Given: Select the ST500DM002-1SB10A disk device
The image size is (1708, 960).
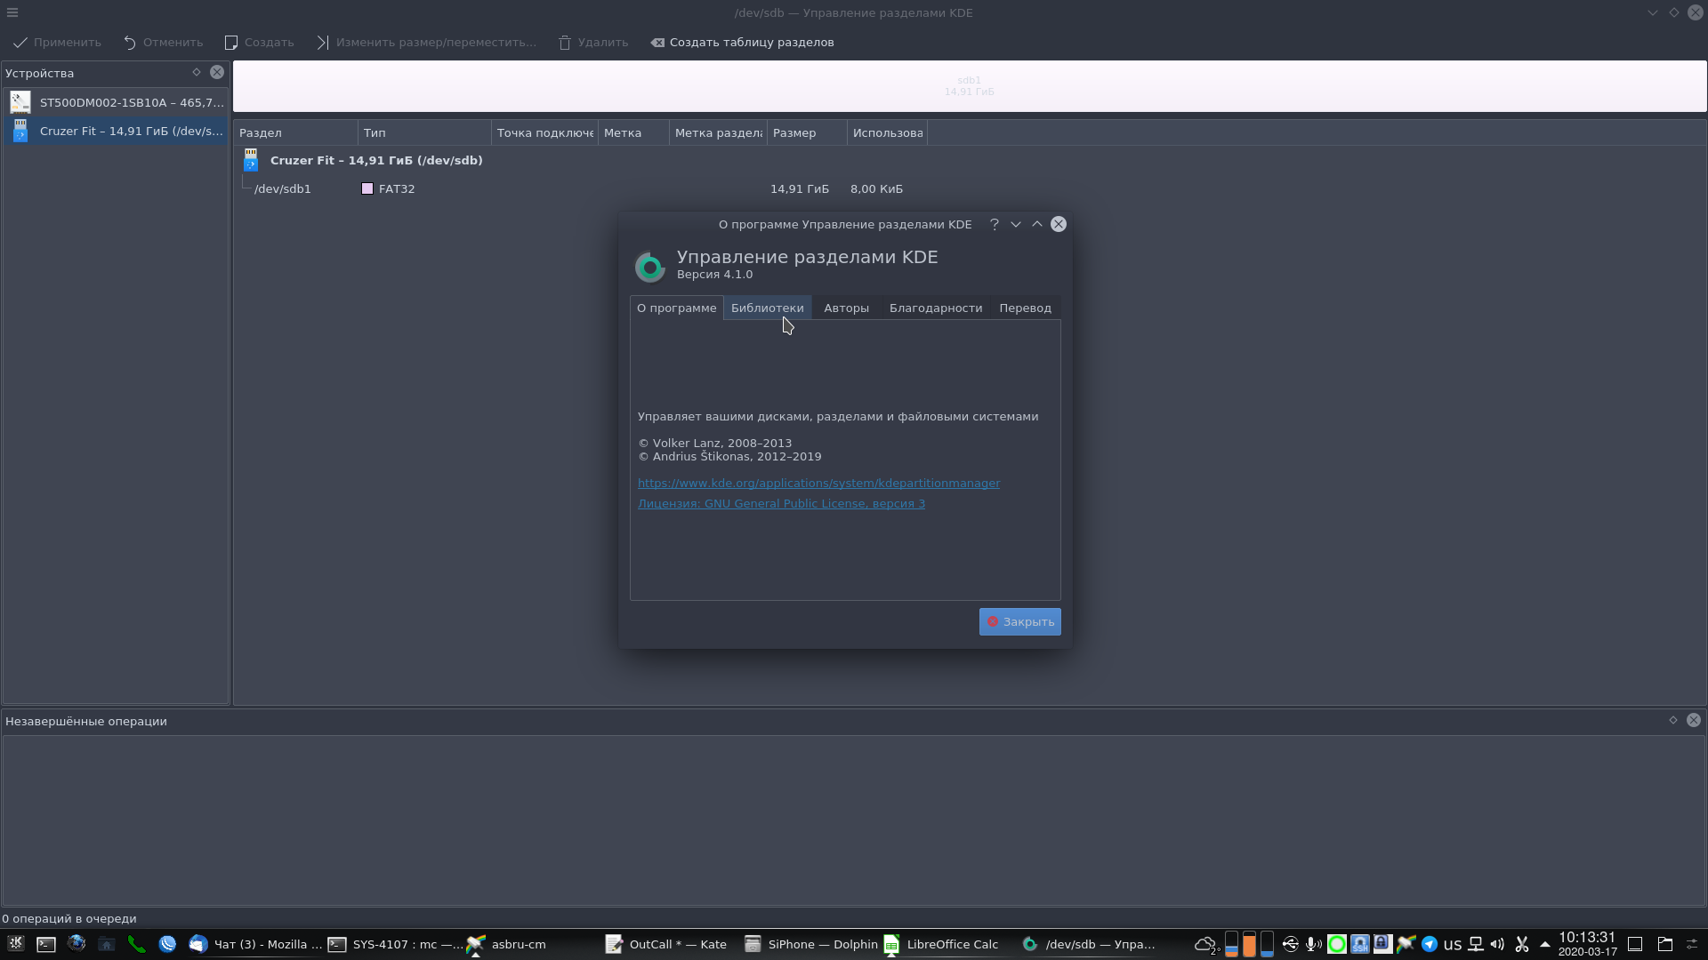Looking at the screenshot, I should [116, 102].
